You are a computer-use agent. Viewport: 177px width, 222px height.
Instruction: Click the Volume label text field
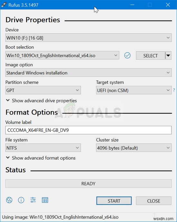pyautogui.click(x=88, y=130)
